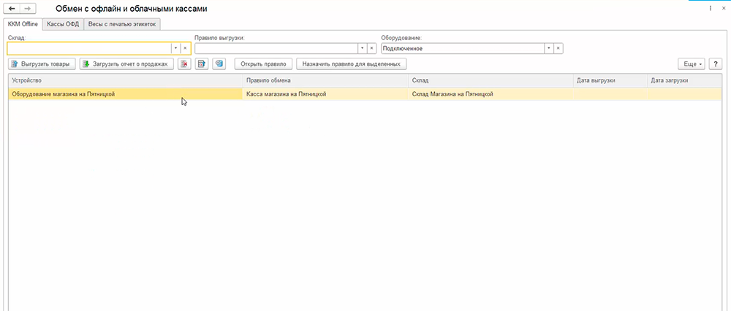Screen dimensions: 731x311
Task: Click the red-cross clear icon in toolbar
Action: (184, 64)
